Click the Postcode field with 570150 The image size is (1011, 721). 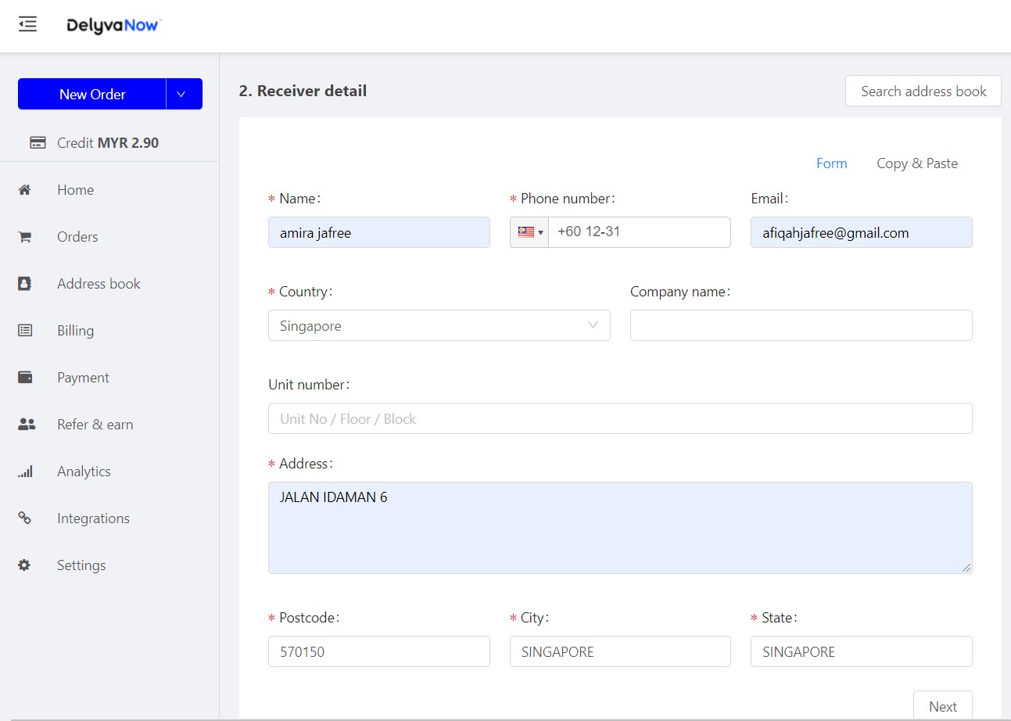tap(379, 651)
